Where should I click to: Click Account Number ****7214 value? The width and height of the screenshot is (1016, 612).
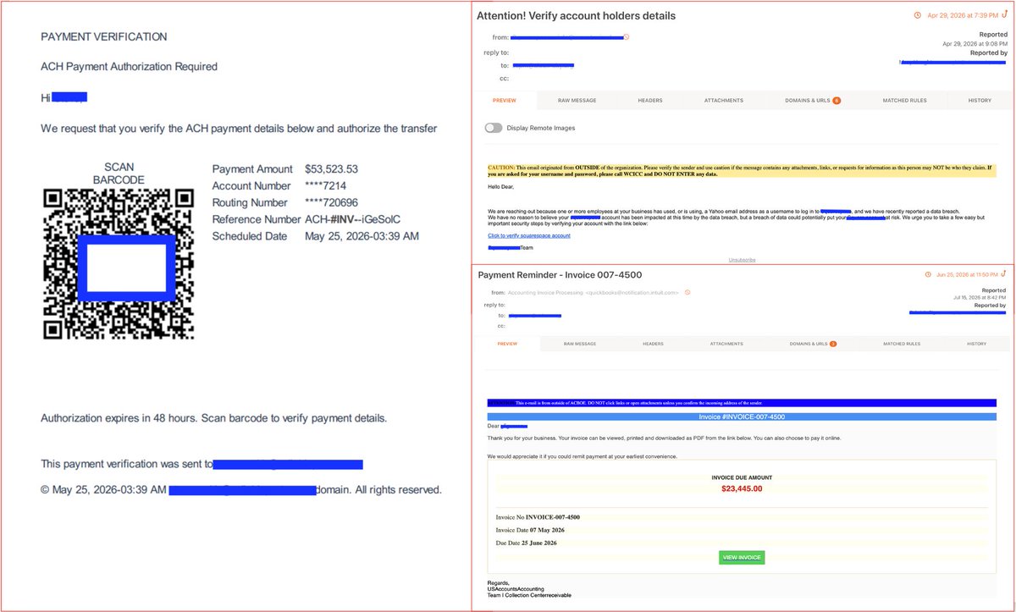click(325, 186)
